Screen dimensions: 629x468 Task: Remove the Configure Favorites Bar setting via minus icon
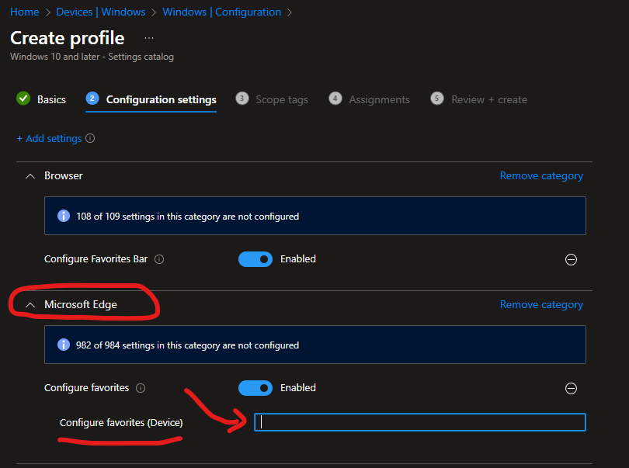(571, 260)
